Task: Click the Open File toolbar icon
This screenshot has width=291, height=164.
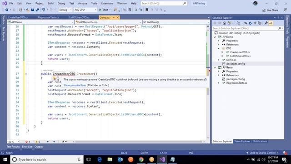Action: point(28,10)
